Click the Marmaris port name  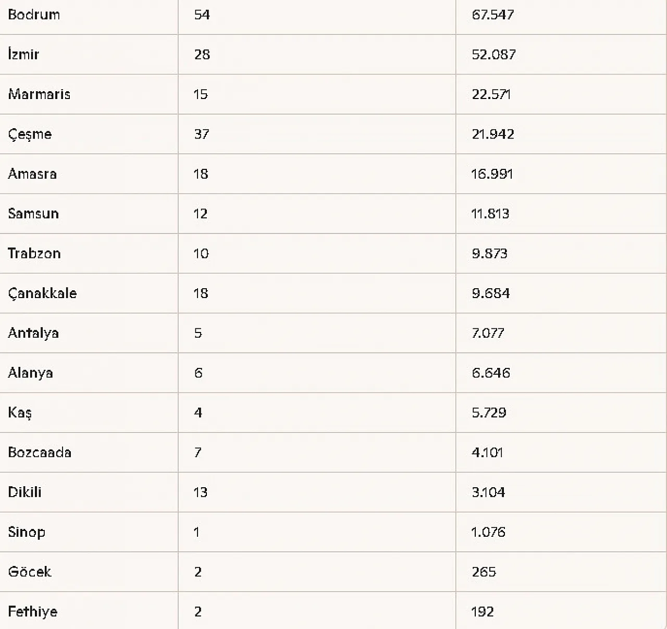[x=39, y=94]
